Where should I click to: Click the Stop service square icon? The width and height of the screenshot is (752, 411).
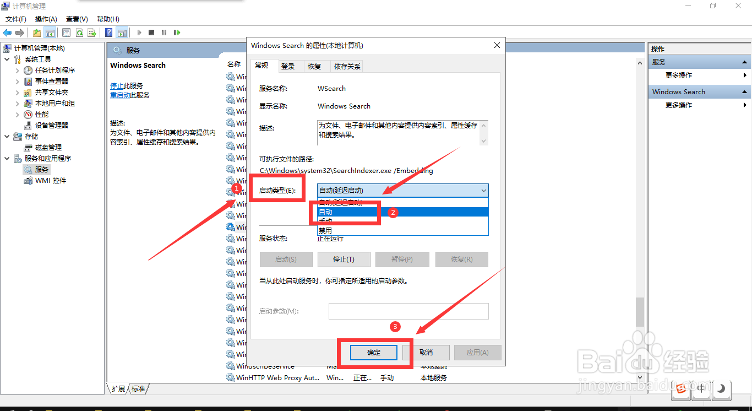pos(151,33)
